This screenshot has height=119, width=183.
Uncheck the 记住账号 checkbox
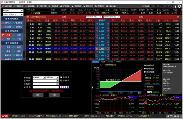(x=61, y=80)
